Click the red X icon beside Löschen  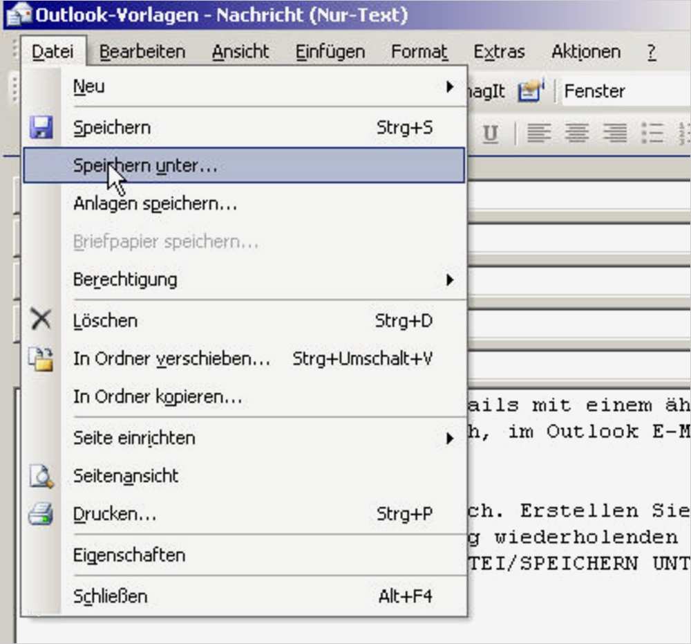tap(41, 319)
